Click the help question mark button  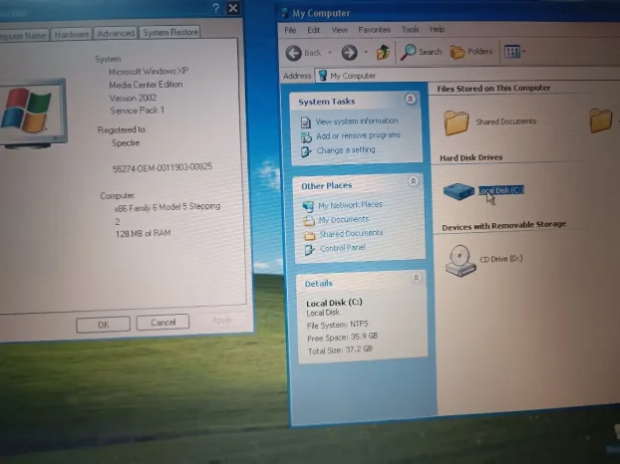[216, 8]
